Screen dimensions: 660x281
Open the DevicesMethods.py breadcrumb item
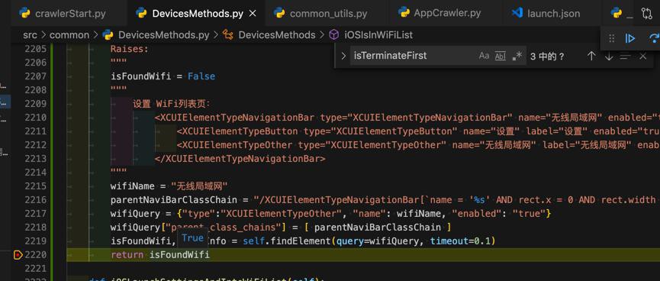(x=164, y=35)
